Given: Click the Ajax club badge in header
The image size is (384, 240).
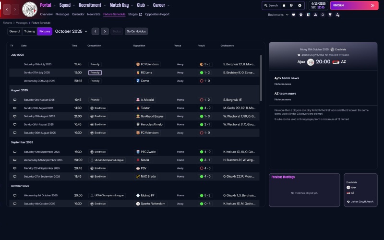Looking at the screenshot, I should pyautogui.click(x=30, y=9).
